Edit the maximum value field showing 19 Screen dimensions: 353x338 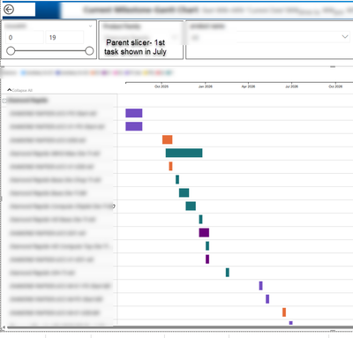coord(64,37)
